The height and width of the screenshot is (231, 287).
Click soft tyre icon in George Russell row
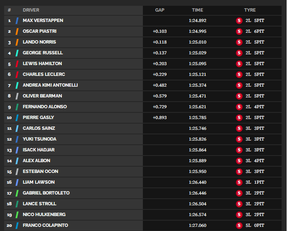239,53
